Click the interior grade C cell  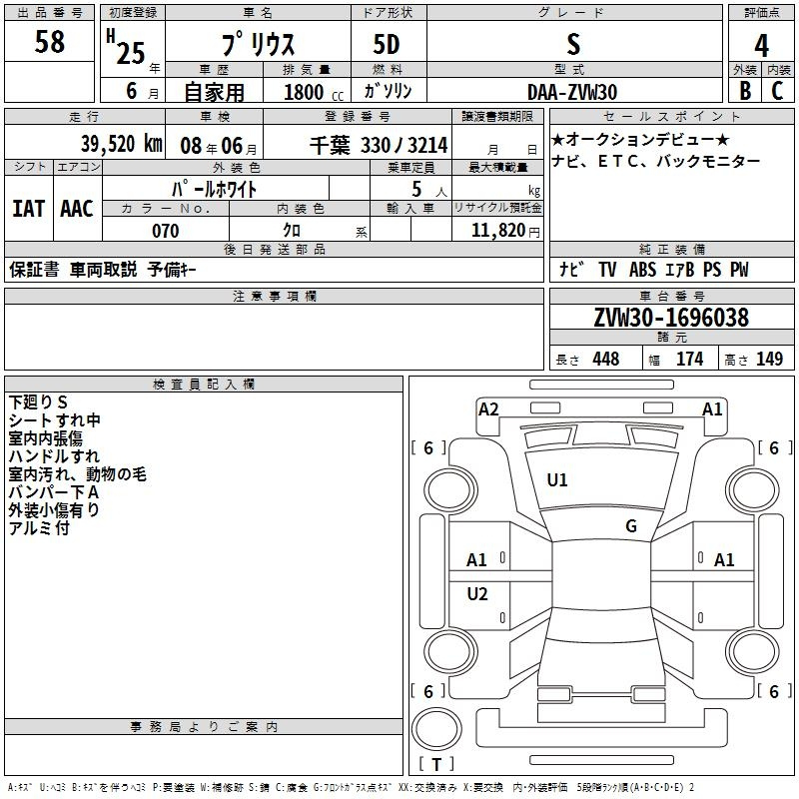(x=777, y=90)
